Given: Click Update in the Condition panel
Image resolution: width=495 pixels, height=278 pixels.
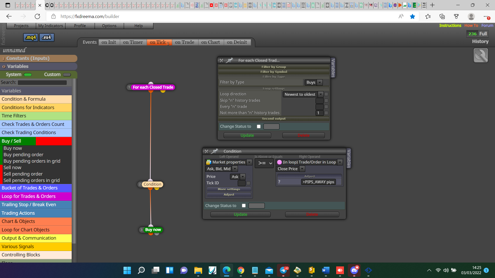Looking at the screenshot, I should click(x=240, y=214).
